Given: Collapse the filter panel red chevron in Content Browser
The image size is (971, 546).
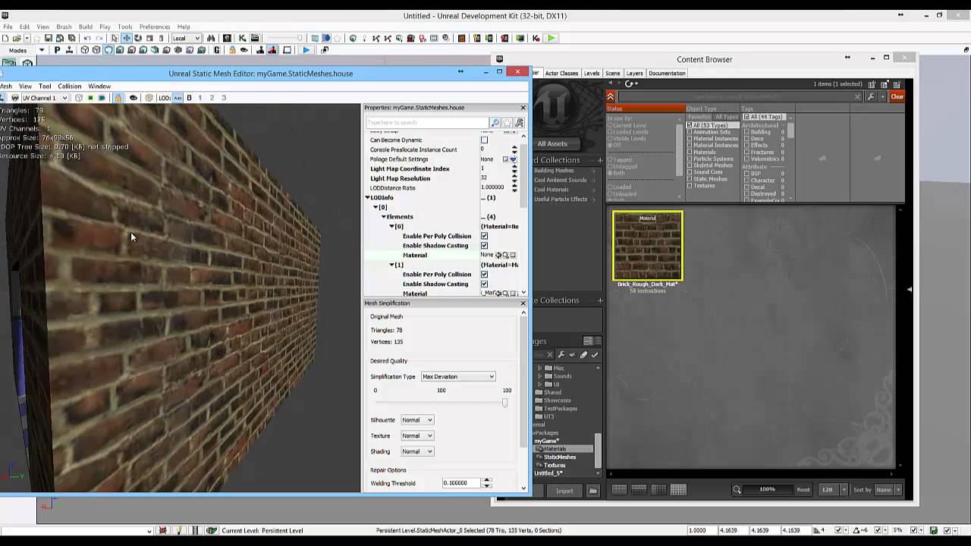Looking at the screenshot, I should (x=610, y=96).
